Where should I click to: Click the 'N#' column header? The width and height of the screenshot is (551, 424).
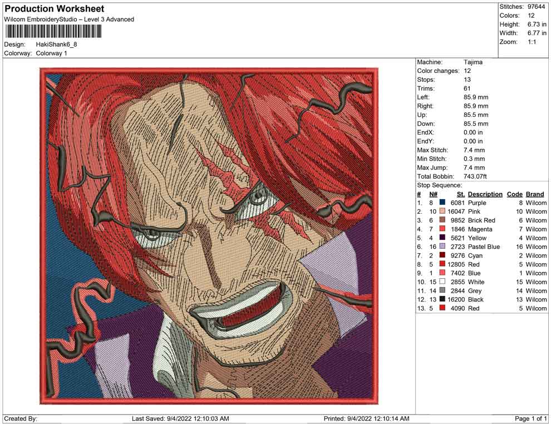click(x=433, y=194)
